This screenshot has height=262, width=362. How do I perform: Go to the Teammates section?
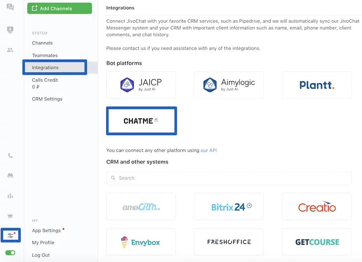click(x=45, y=55)
